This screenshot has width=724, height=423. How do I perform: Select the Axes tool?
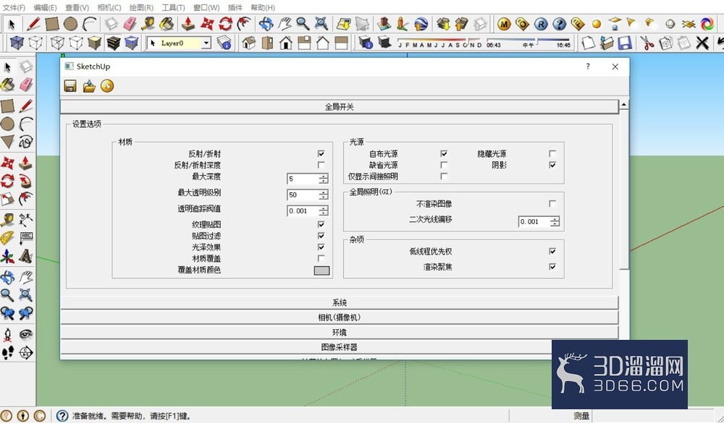tap(7, 256)
